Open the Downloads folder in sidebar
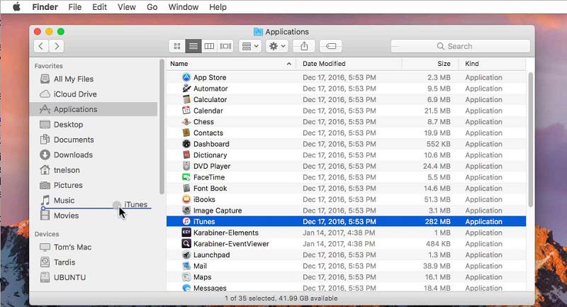The width and height of the screenshot is (567, 307). (x=73, y=155)
